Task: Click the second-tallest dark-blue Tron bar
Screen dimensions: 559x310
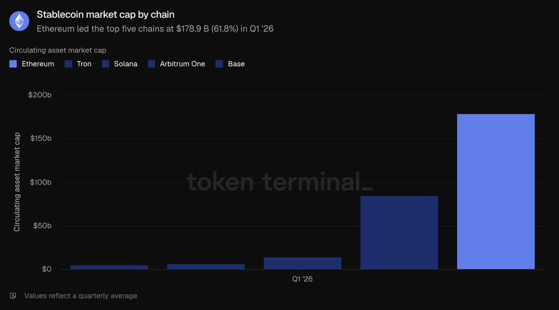Action: click(x=399, y=232)
